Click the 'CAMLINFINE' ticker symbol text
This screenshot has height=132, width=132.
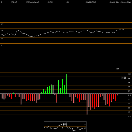coord(91,2)
